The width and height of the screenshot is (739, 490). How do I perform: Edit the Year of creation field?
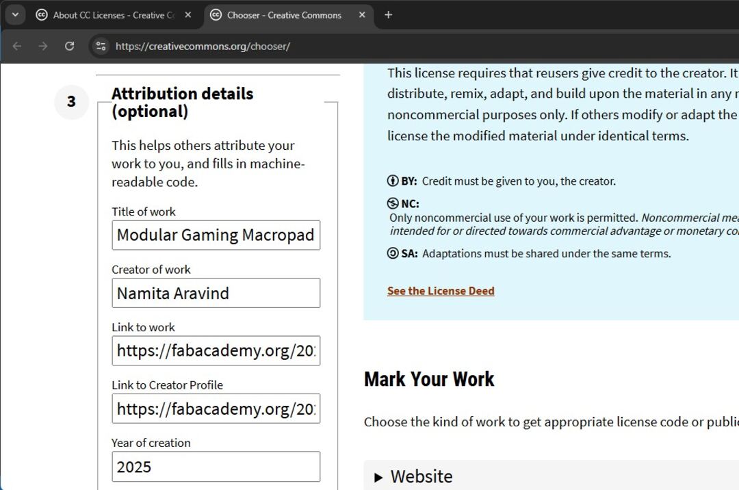216,467
